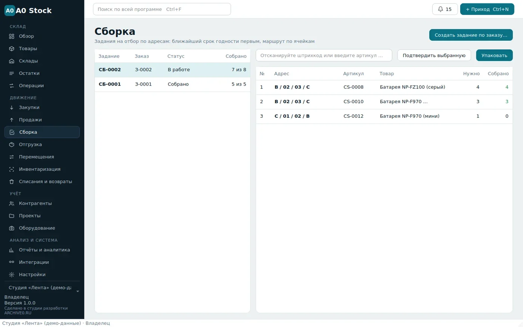
Task: Click the Статус column header
Action: 176,56
